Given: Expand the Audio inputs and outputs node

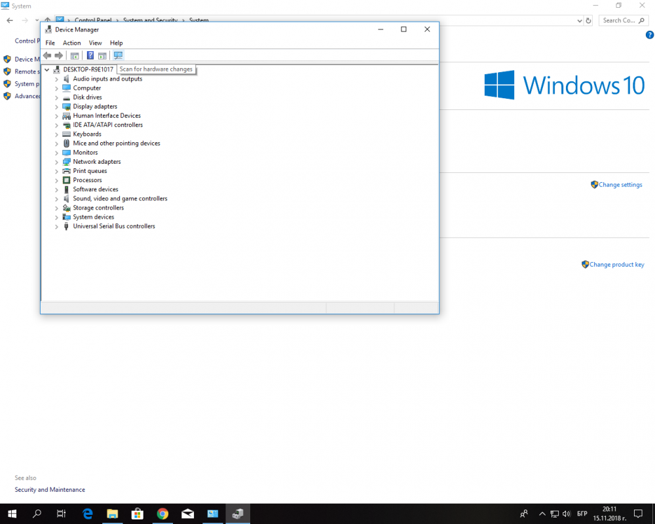Looking at the screenshot, I should click(56, 79).
